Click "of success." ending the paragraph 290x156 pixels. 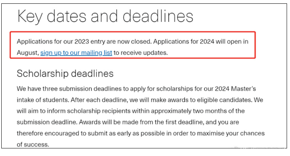(x=33, y=145)
